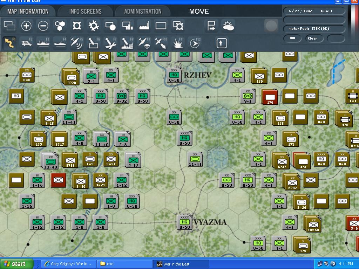Select the F6 bomb unit icon

coord(94,43)
